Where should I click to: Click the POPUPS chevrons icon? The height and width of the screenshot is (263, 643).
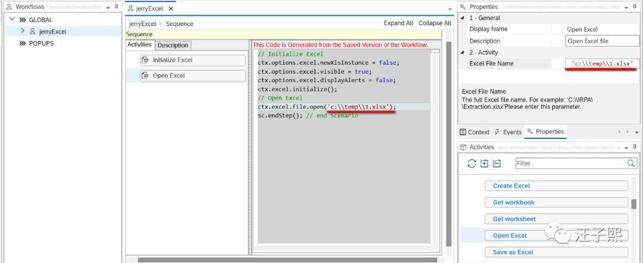click(x=22, y=43)
